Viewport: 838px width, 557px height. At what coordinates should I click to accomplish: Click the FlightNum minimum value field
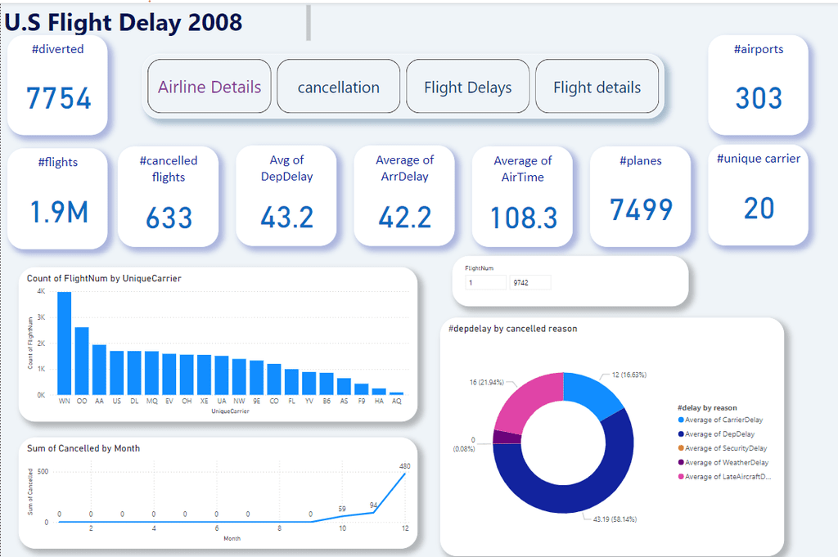485,282
